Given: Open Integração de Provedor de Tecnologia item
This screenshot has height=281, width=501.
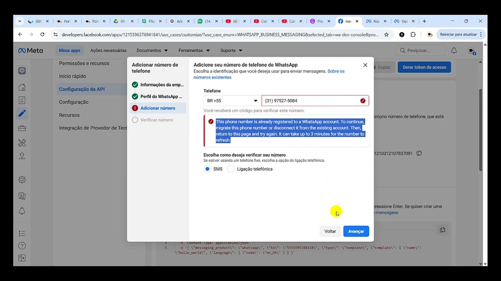Looking at the screenshot, I should pos(93,128).
